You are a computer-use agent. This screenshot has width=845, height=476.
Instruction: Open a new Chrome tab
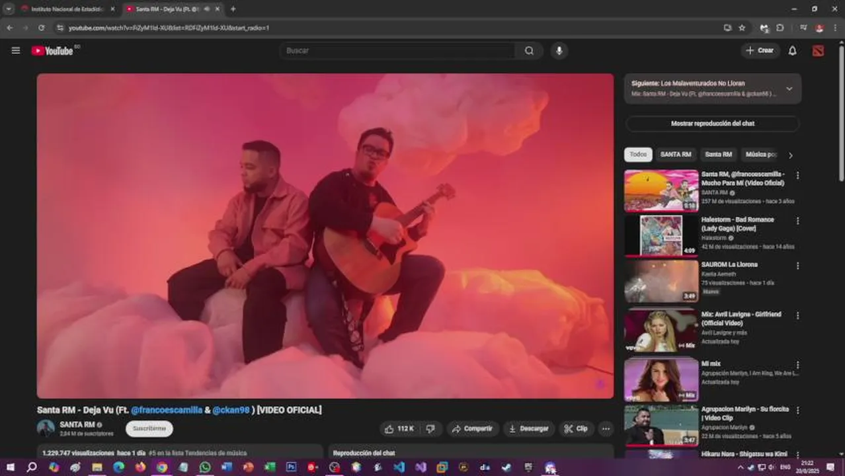[233, 9]
